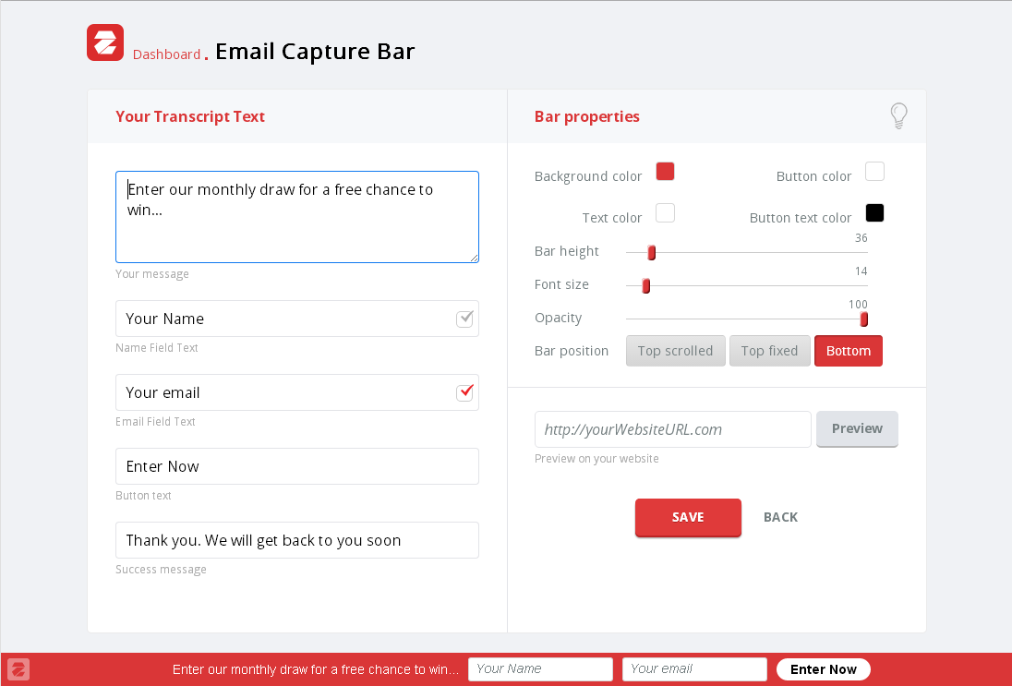Click the red SAVE button

[x=688, y=517]
